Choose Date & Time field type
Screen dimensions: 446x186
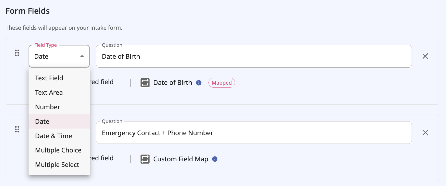pyautogui.click(x=53, y=136)
